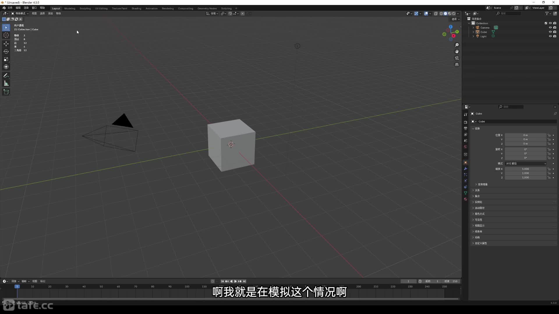Toggle X-ray display in viewport header
This screenshot has height=314, width=559.
436,13
